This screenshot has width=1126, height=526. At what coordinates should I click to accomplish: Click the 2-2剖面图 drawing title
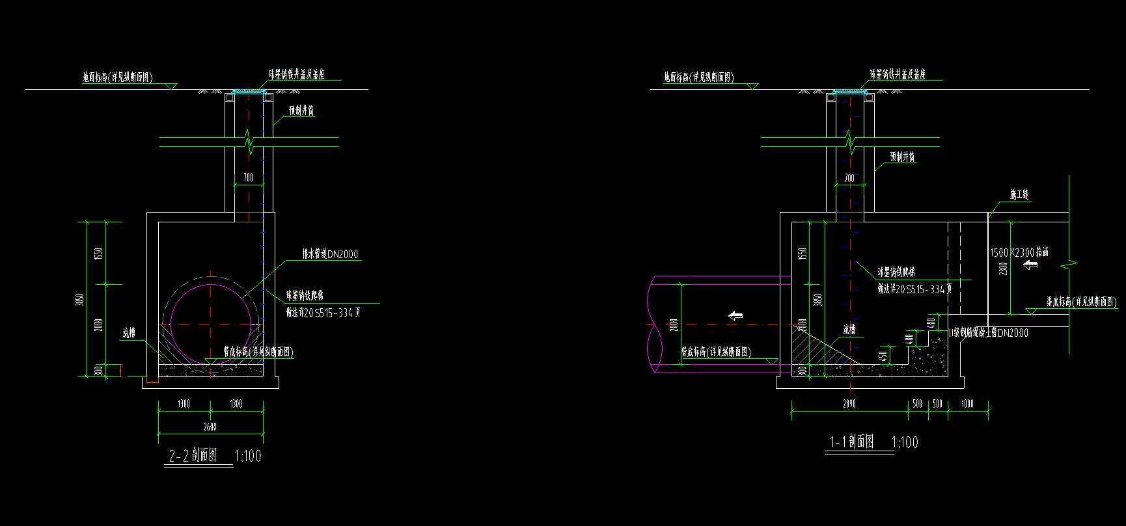coord(193,455)
